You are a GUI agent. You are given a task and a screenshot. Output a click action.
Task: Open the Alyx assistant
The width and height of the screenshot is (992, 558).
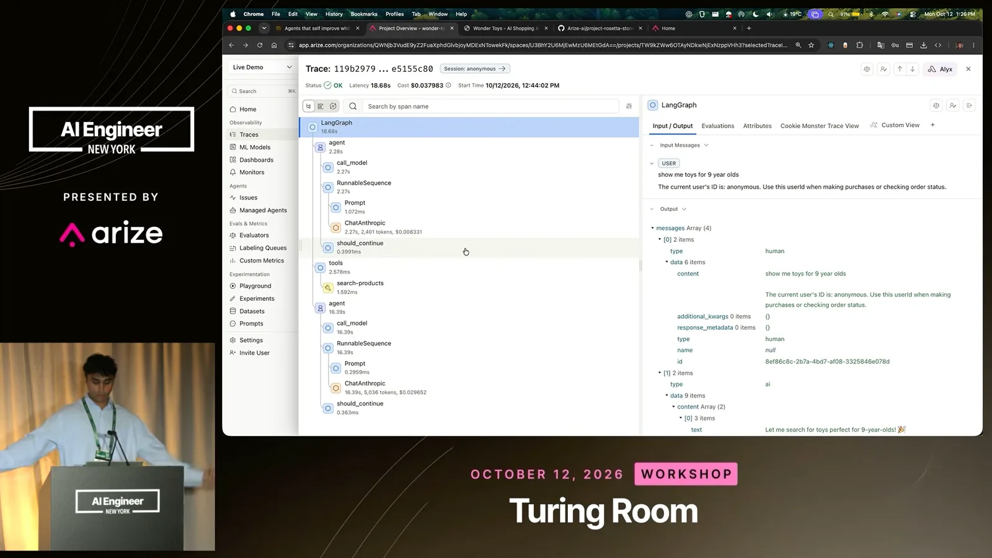(x=940, y=69)
